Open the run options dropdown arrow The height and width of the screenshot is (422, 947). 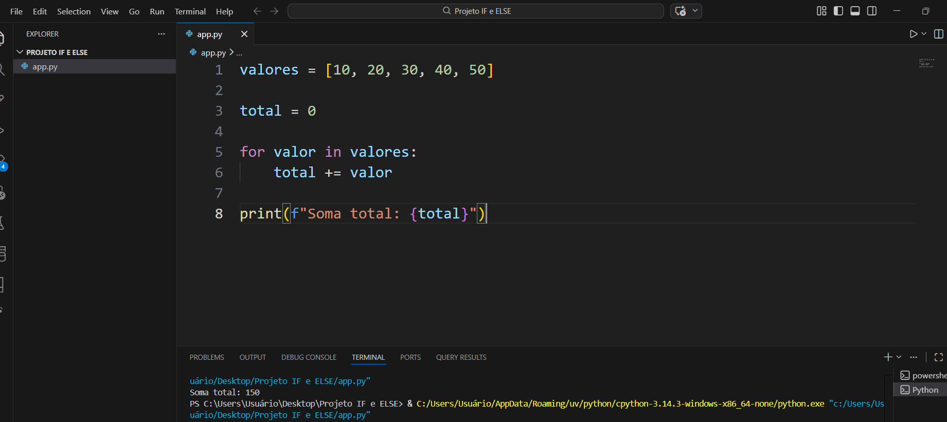(x=924, y=34)
